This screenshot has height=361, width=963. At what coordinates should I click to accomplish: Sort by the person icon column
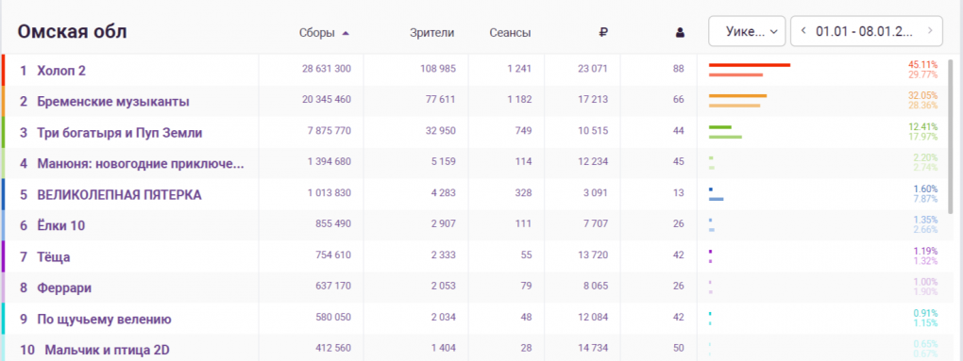[x=680, y=33]
